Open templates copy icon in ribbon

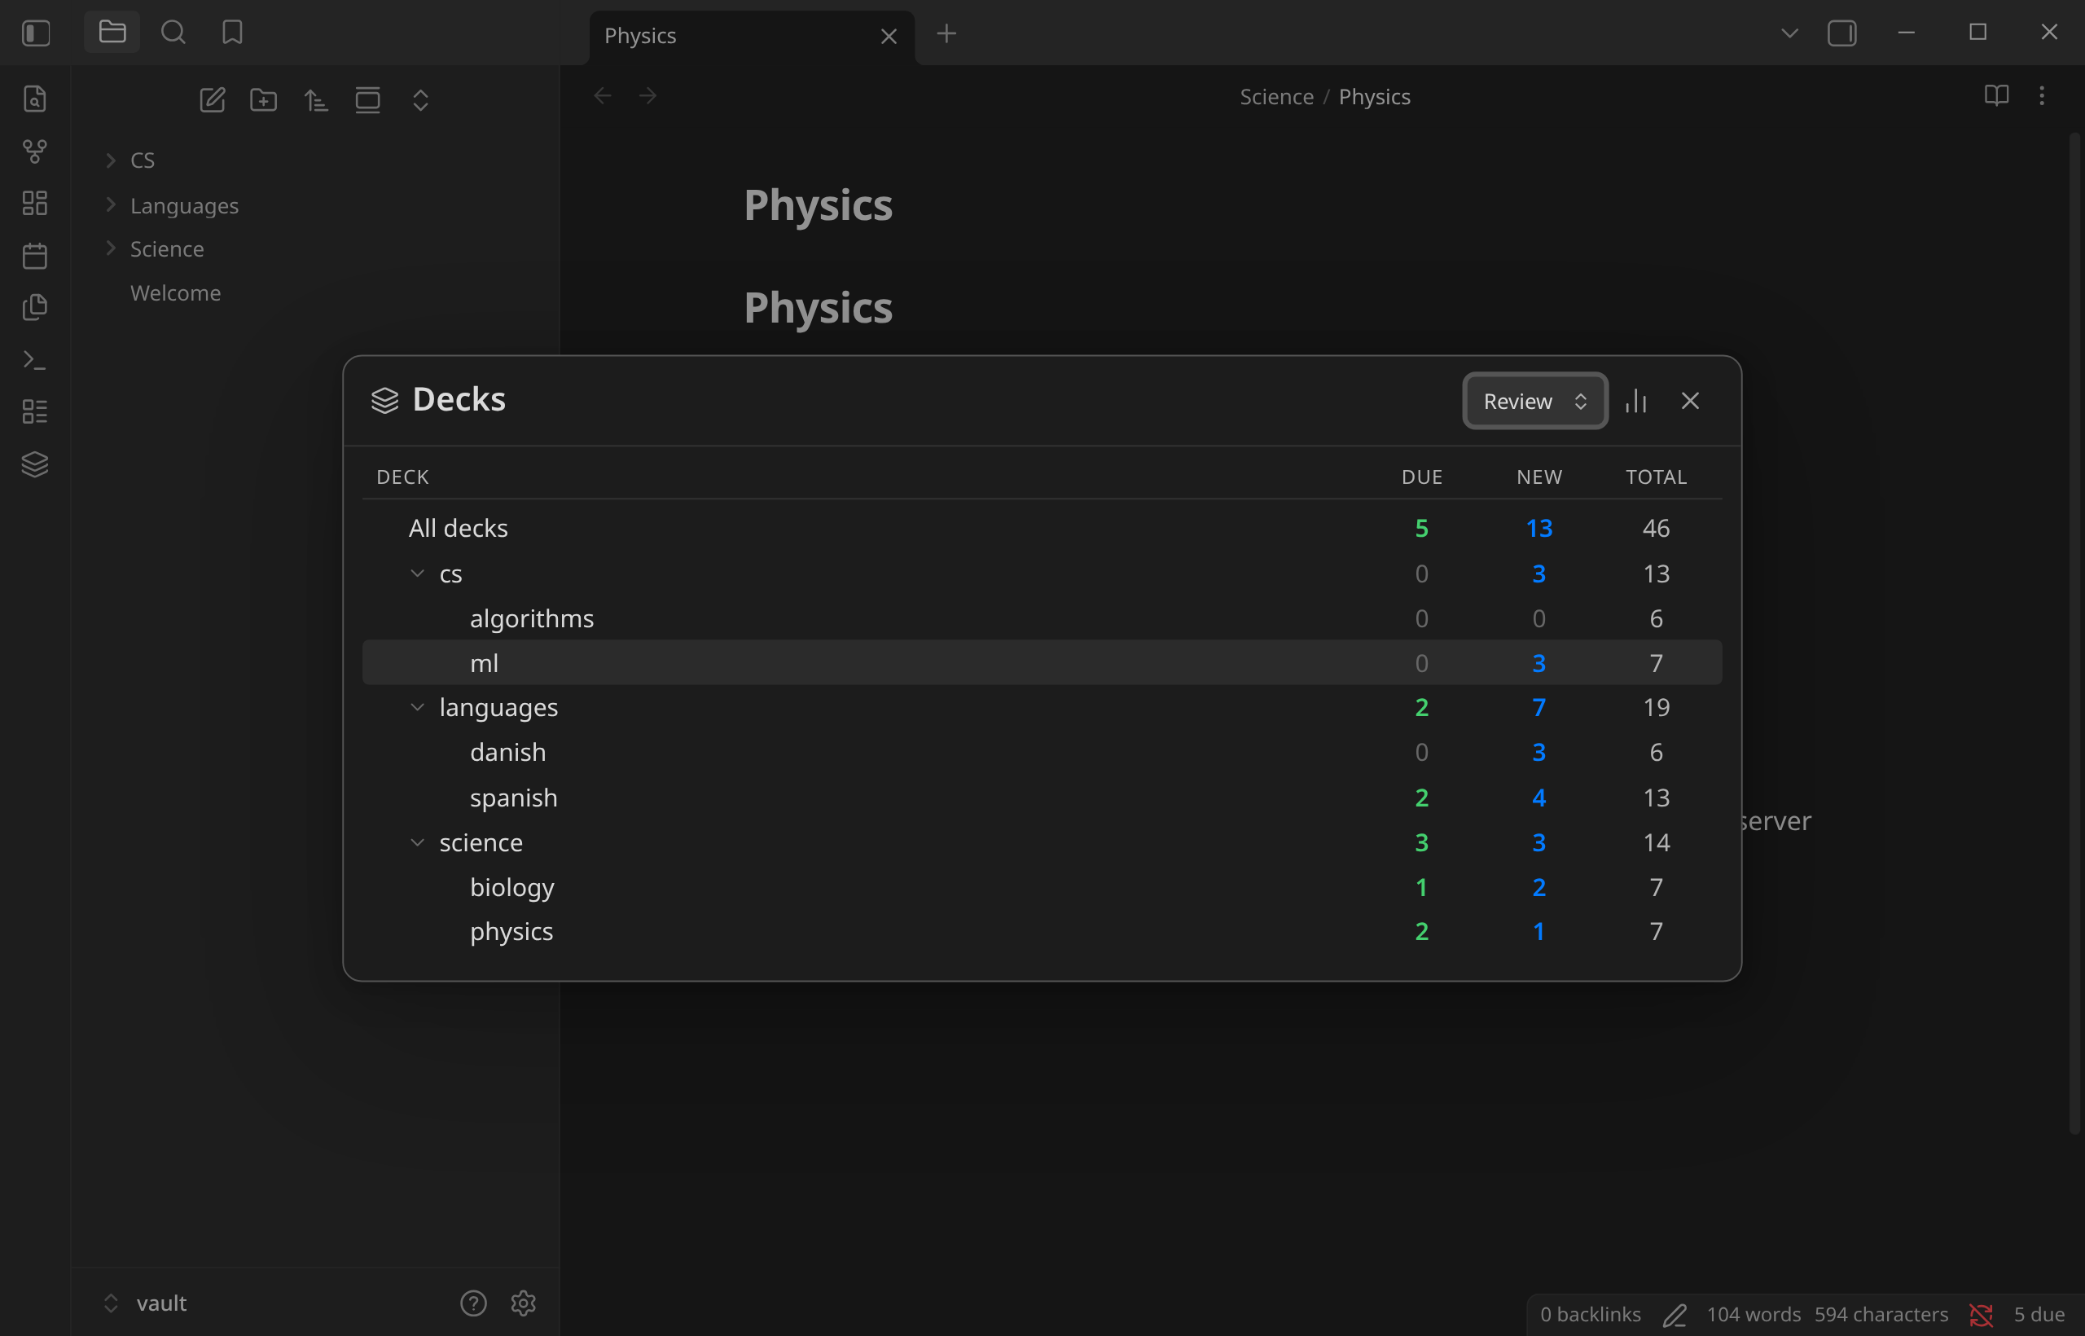35,307
